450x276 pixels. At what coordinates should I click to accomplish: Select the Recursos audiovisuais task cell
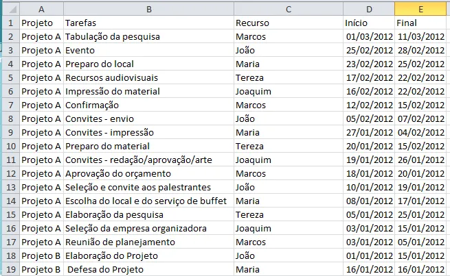click(148, 78)
